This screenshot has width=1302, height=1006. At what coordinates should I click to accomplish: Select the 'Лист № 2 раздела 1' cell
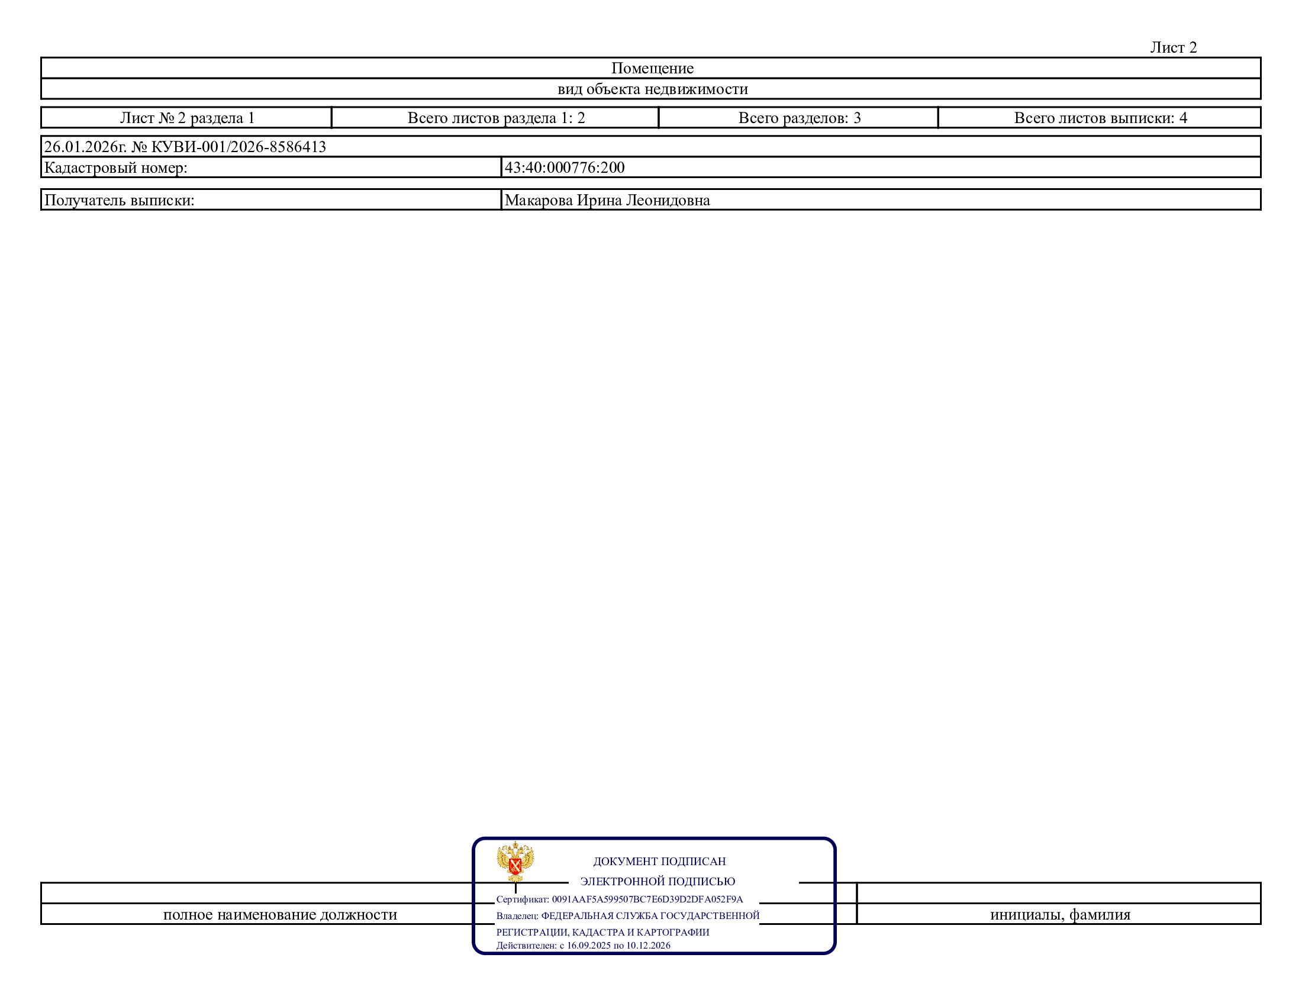[187, 117]
